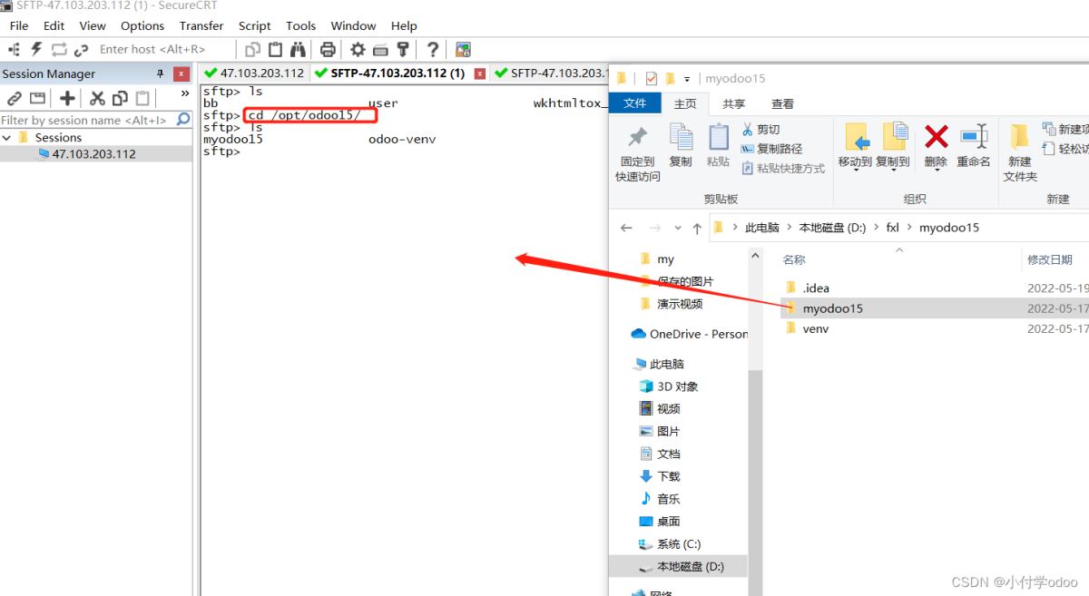Add new session with plus icon
Viewport: 1089px width, 596px height.
tap(67, 98)
